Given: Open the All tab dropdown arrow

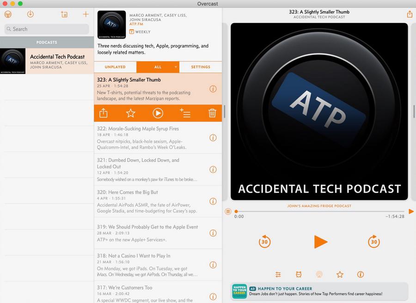Looking at the screenshot, I should click(176, 67).
